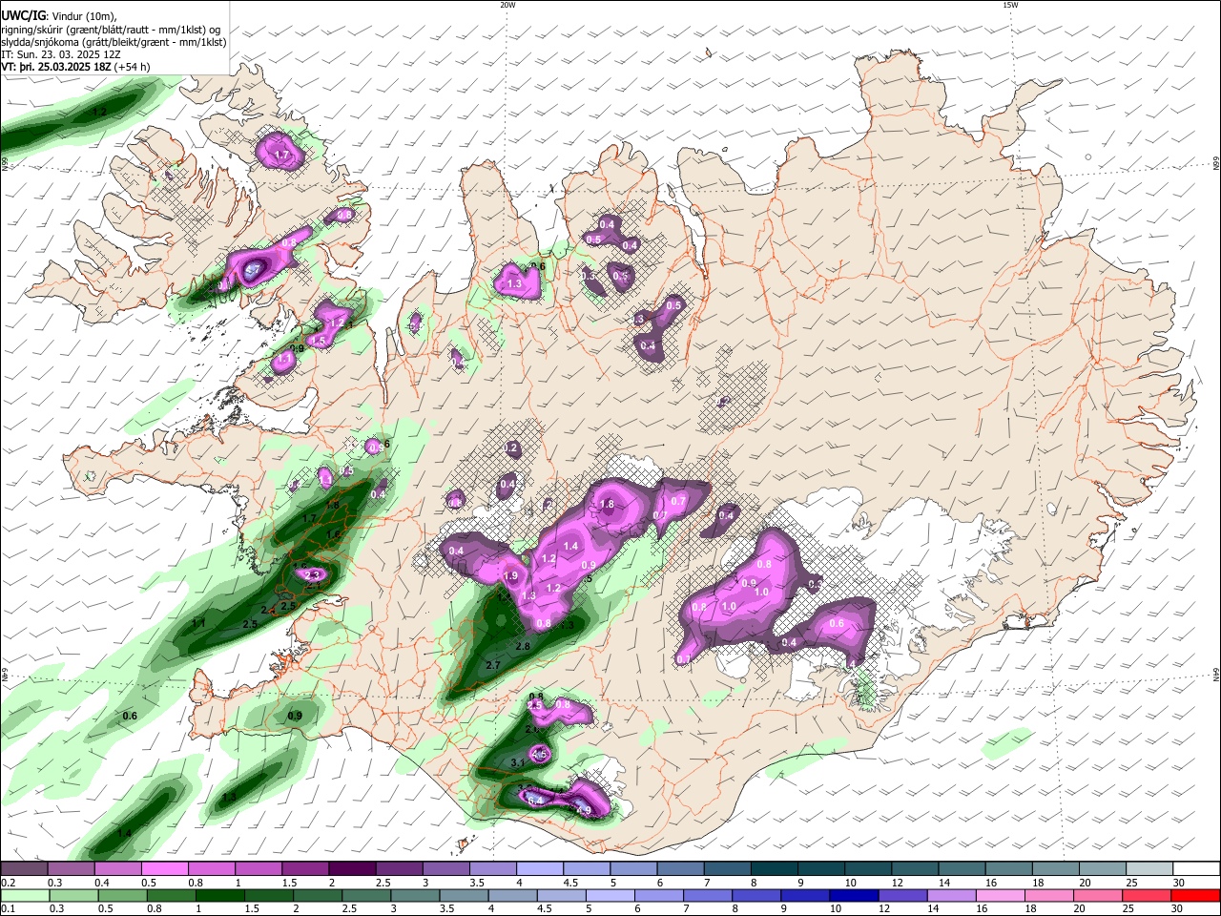Select valid time 'VT: þri. 25.03.2025 18Z'
The height and width of the screenshot is (916, 1221).
55,68
